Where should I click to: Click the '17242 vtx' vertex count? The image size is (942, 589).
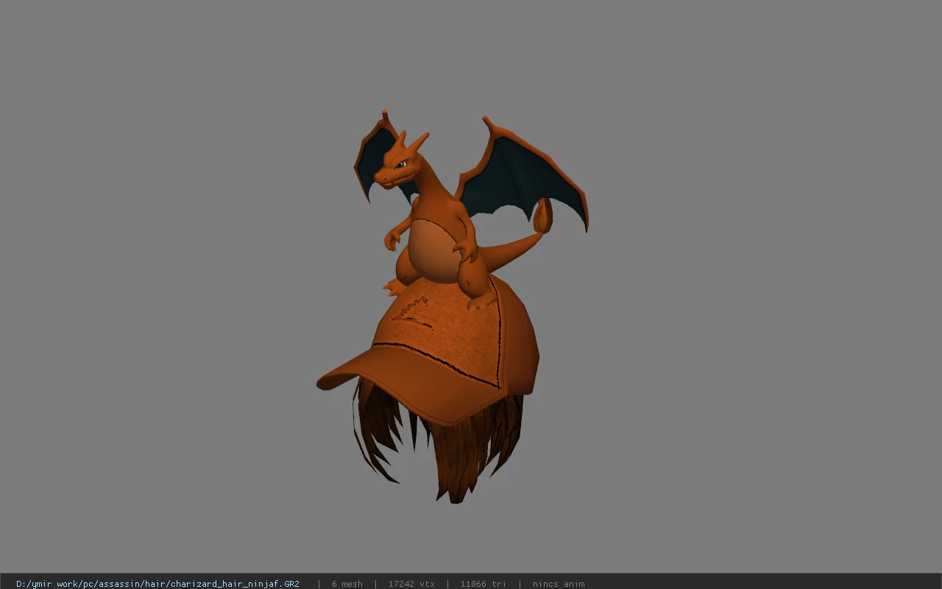411,584
